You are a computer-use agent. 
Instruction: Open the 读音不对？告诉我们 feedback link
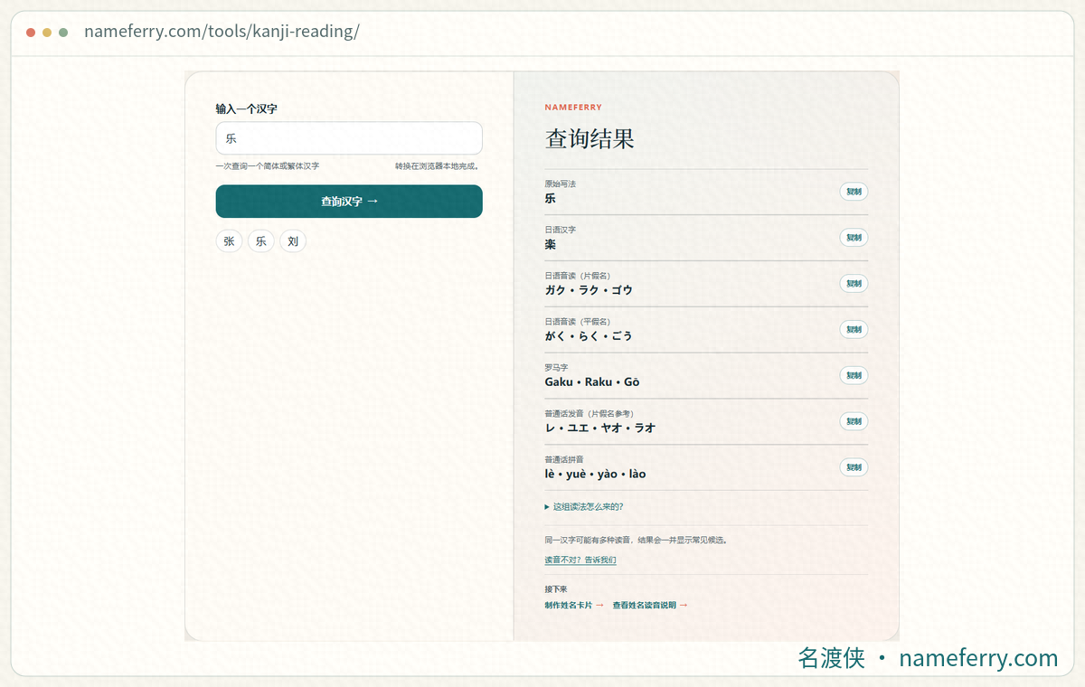click(x=580, y=560)
